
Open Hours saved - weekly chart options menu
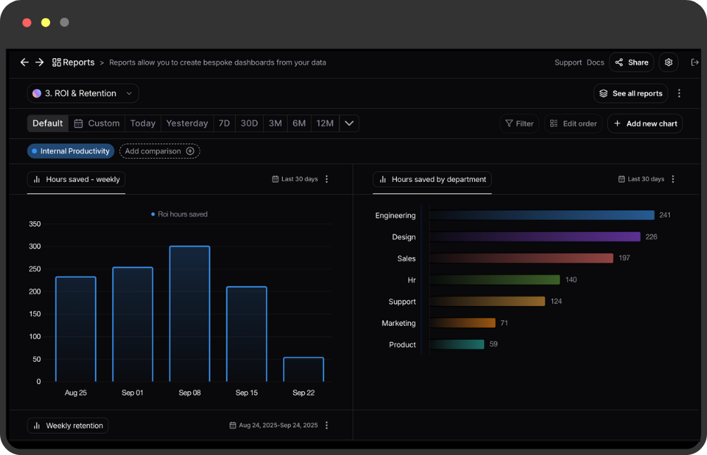(326, 179)
